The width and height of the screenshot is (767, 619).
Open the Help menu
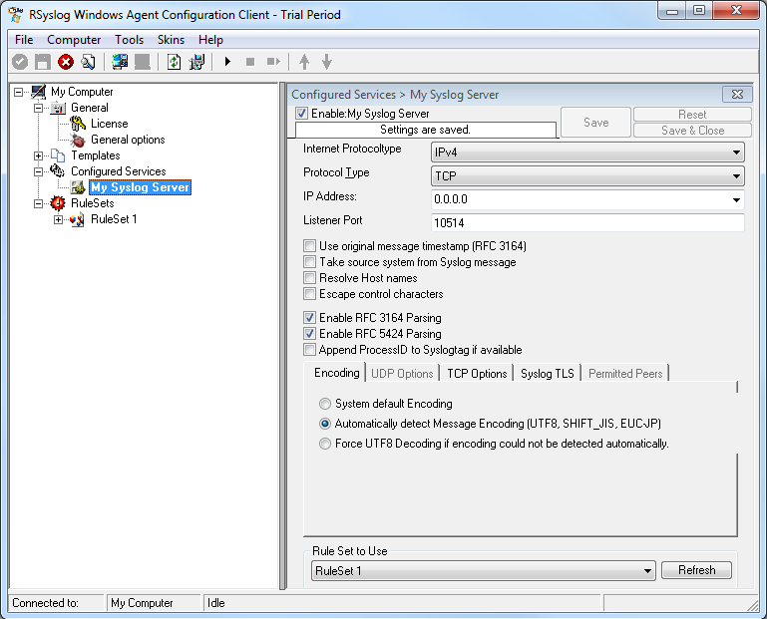(210, 40)
